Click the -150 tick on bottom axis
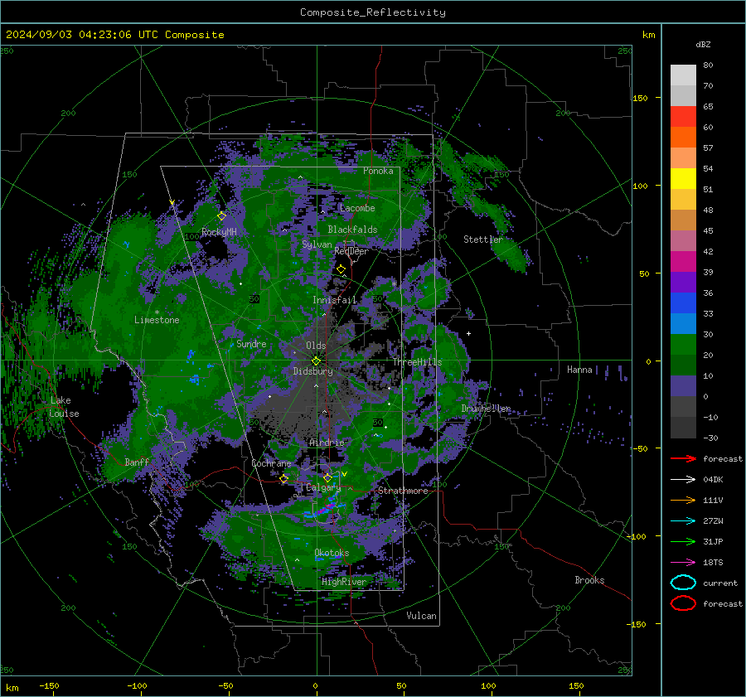Screen dimensions: 746x697 pyautogui.click(x=49, y=686)
